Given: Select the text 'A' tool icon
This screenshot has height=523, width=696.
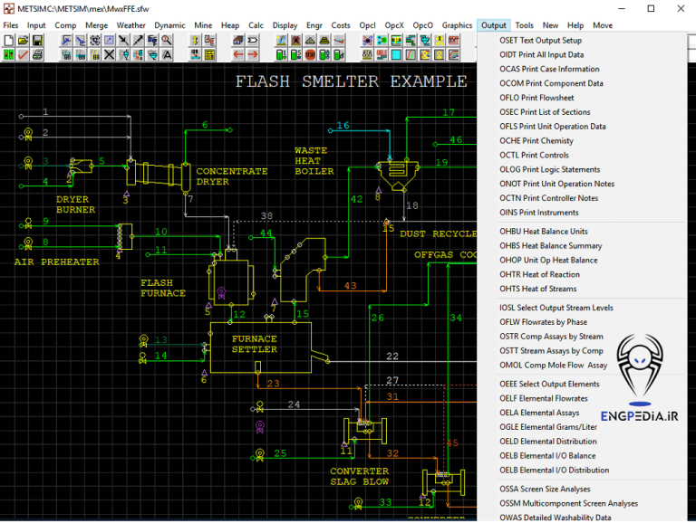Looking at the screenshot, I should pyautogui.click(x=167, y=55).
